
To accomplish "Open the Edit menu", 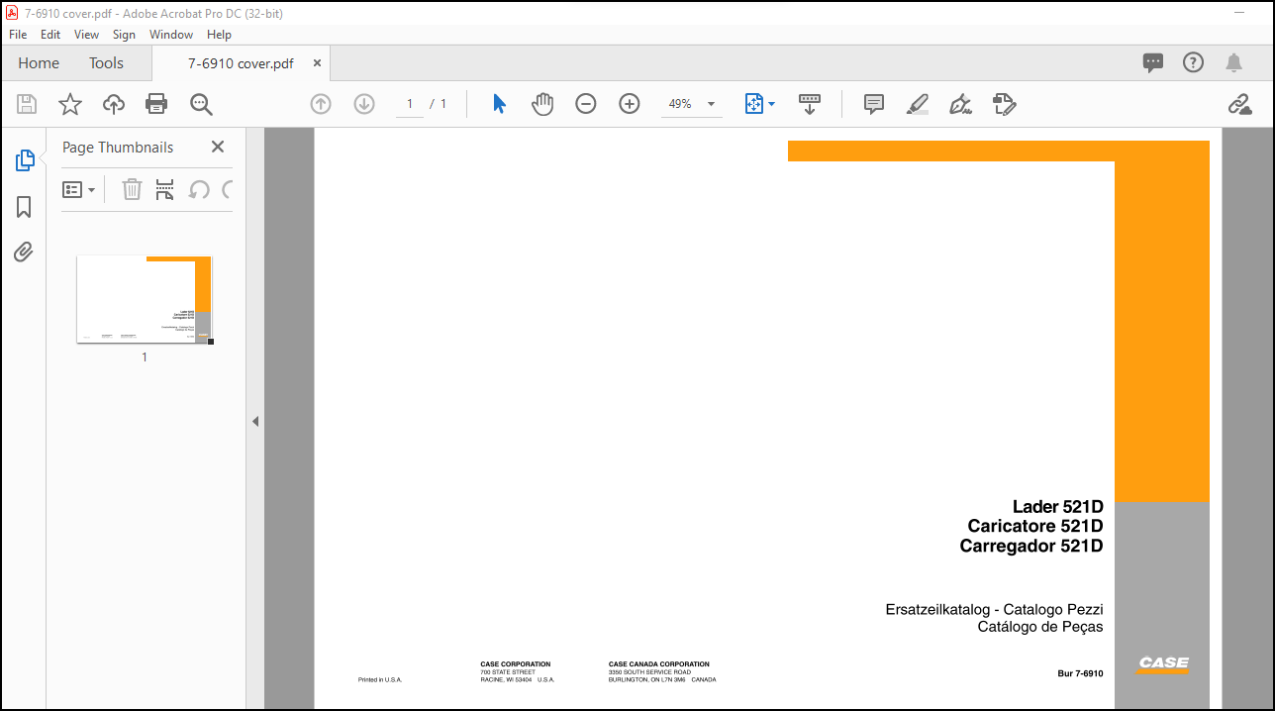I will point(50,34).
